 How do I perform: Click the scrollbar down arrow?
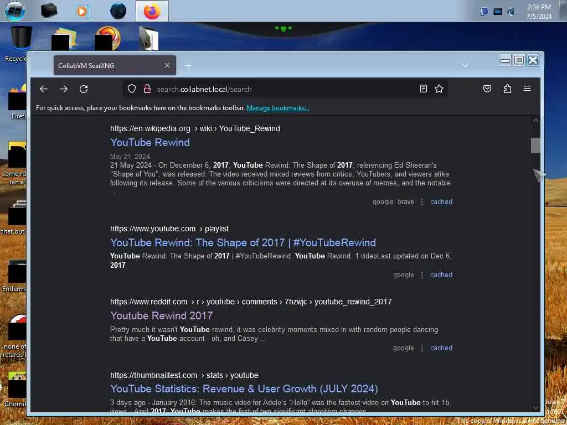tap(535, 408)
